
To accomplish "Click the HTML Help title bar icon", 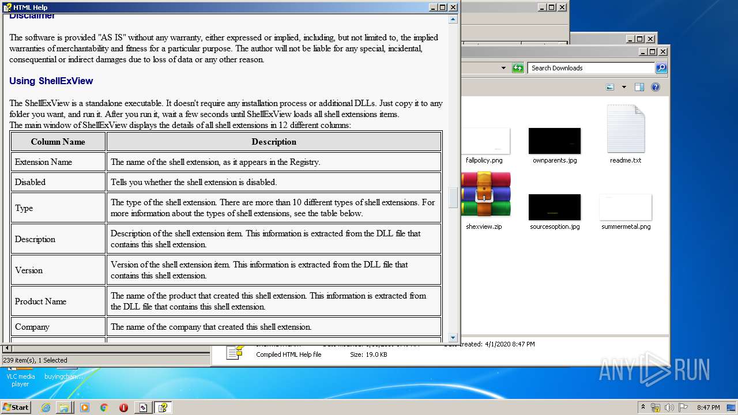I will pos(7,7).
